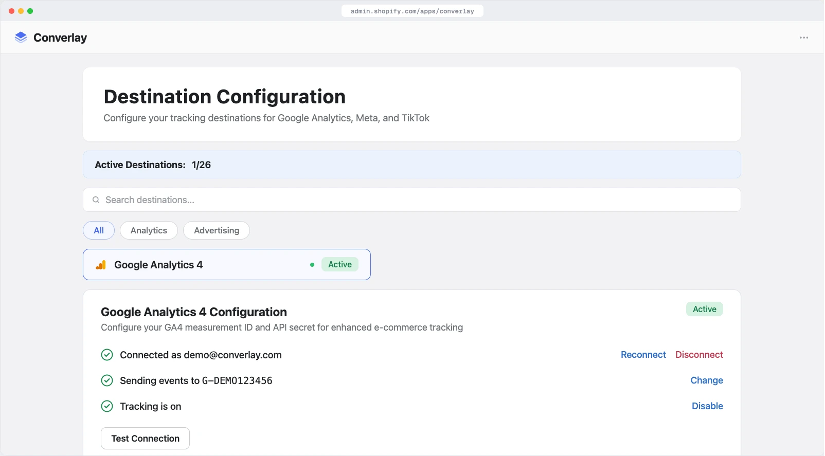Click the Google Analytics 4 Configuration heading
This screenshot has height=456, width=825.
pyautogui.click(x=194, y=312)
